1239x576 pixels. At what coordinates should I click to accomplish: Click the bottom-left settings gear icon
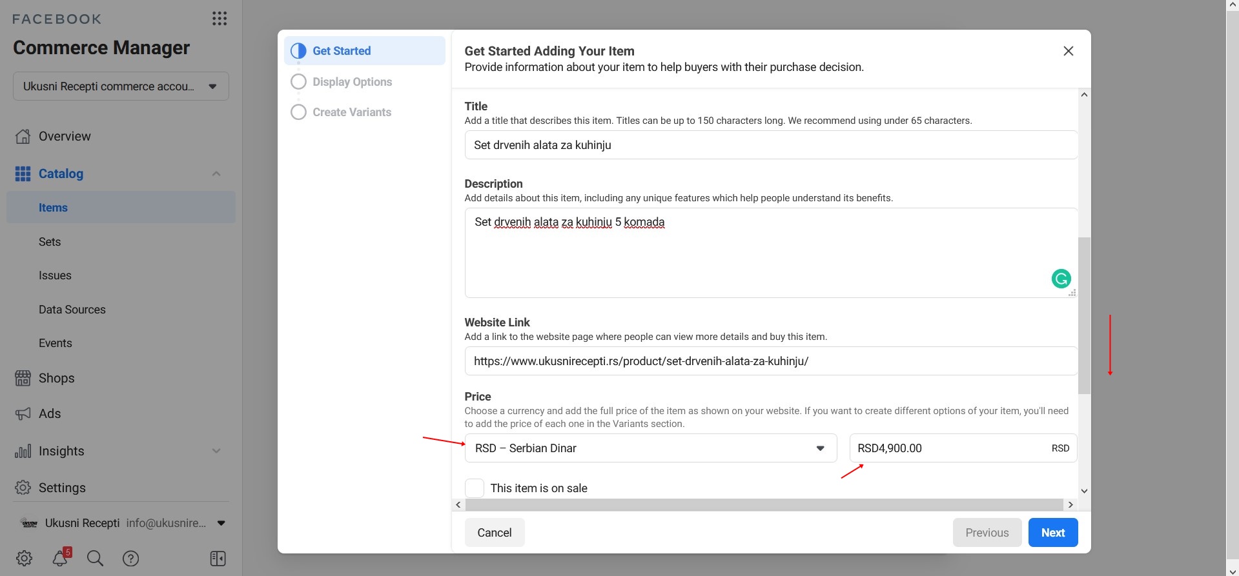pyautogui.click(x=24, y=558)
